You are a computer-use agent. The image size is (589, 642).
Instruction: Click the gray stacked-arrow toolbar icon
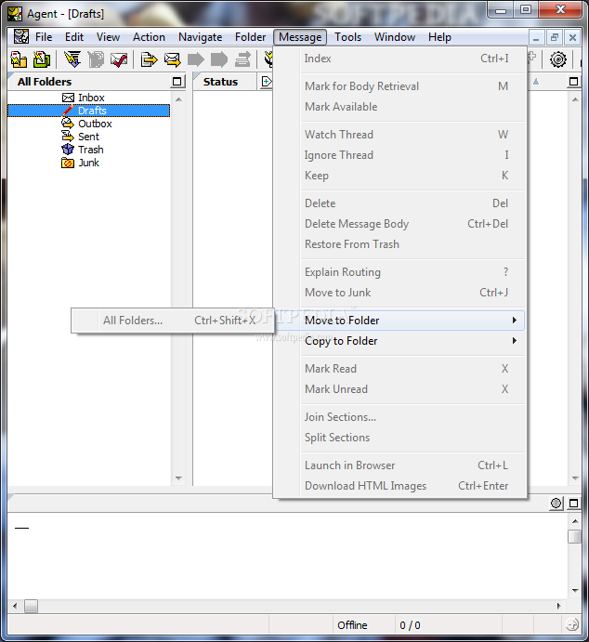pyautogui.click(x=242, y=59)
